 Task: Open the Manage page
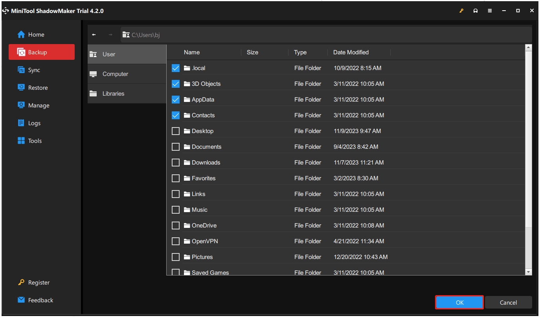[39, 105]
